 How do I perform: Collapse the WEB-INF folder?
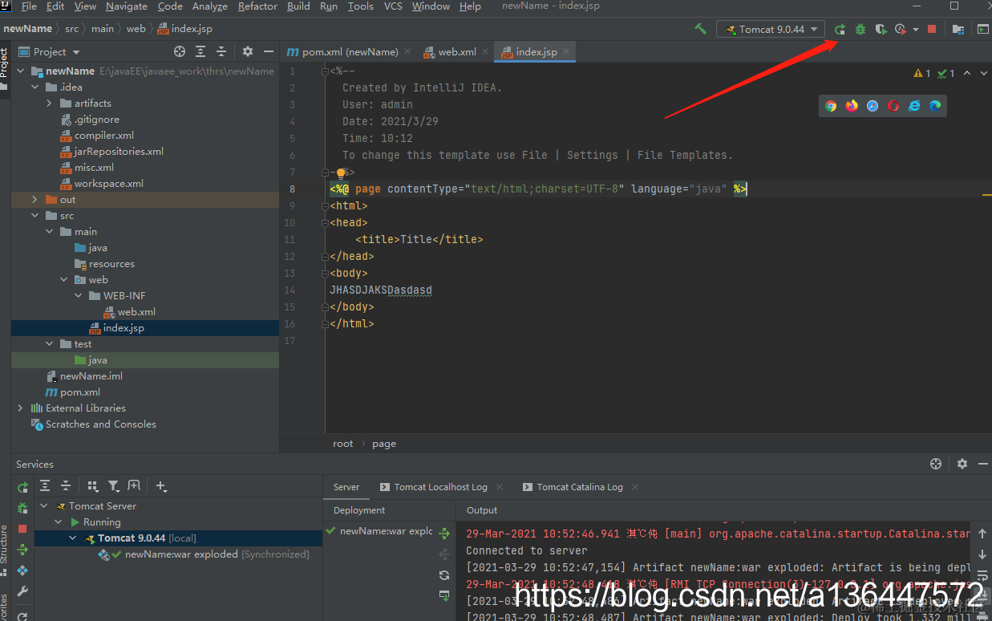78,295
